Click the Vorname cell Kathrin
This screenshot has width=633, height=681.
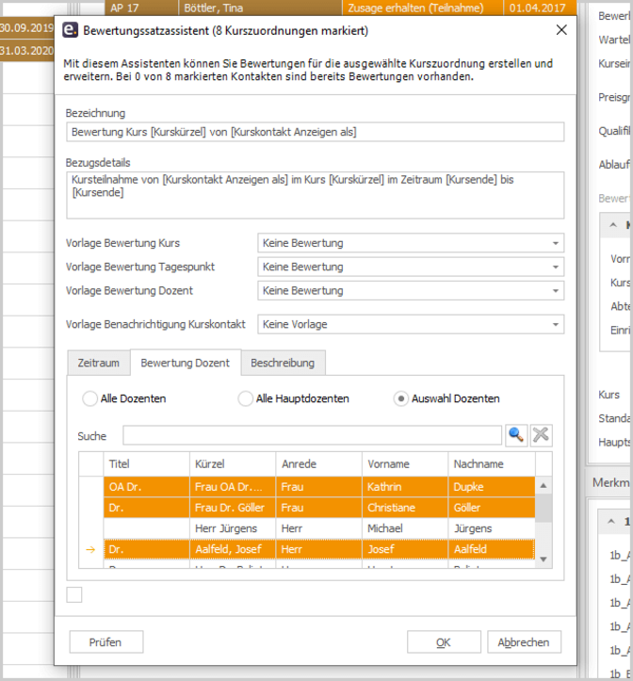coord(405,487)
